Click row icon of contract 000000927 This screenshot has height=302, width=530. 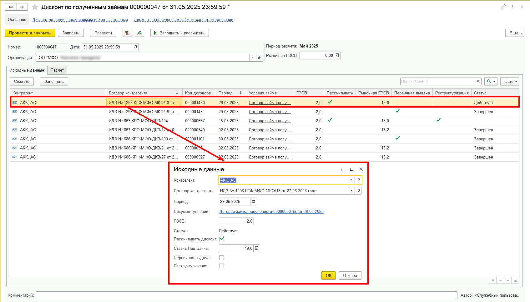pyautogui.click(x=15, y=157)
